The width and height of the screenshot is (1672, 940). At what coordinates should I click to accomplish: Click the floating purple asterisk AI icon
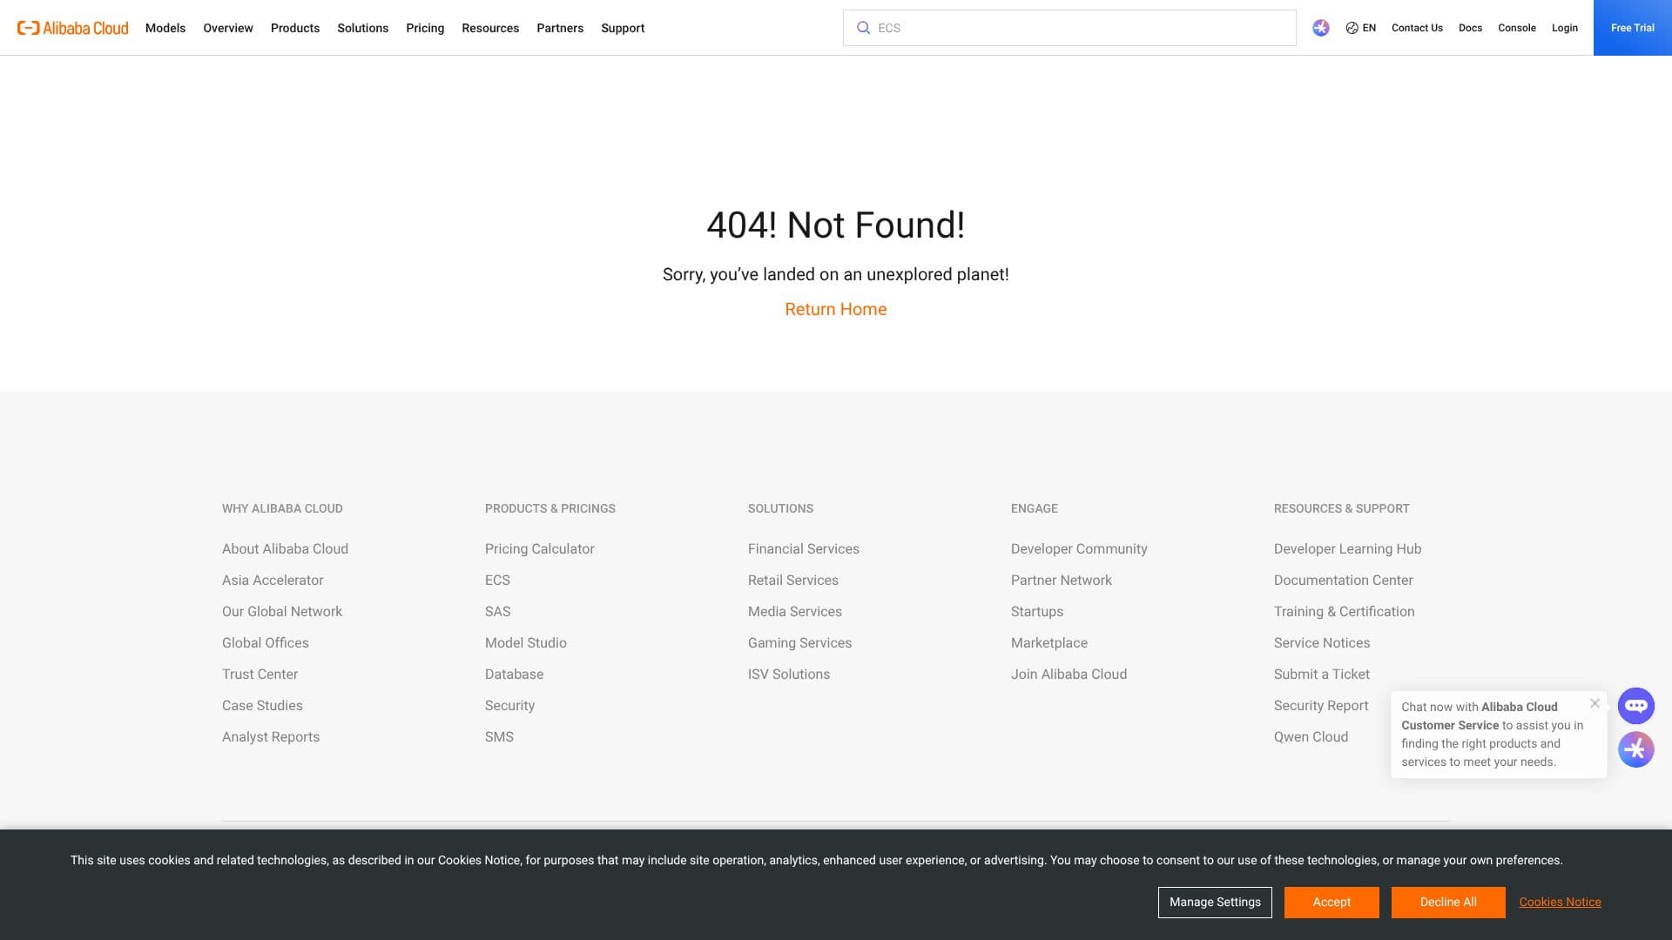coord(1636,749)
